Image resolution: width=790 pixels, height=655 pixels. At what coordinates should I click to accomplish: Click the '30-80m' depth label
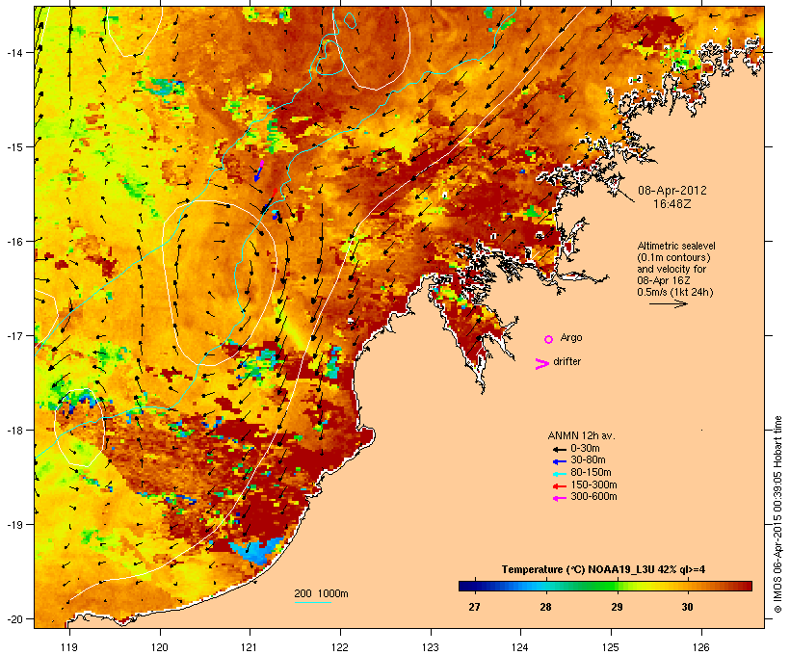(588, 460)
